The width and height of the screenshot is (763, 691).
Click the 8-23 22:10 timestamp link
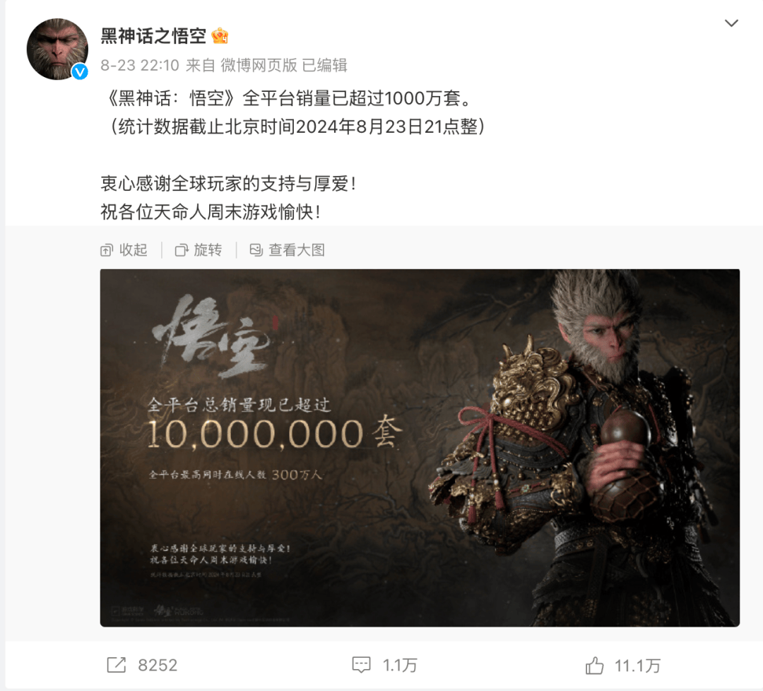[140, 65]
